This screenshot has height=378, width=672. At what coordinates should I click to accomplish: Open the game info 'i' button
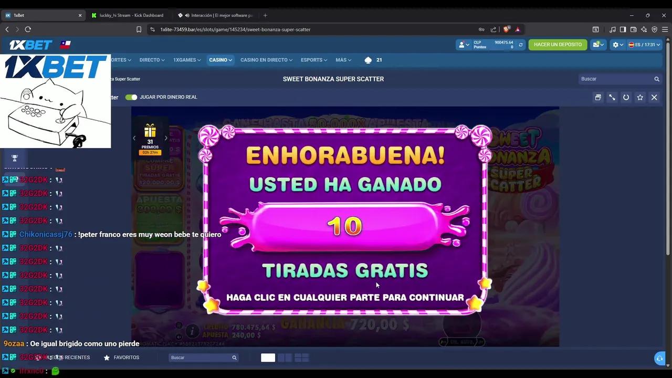point(193,331)
